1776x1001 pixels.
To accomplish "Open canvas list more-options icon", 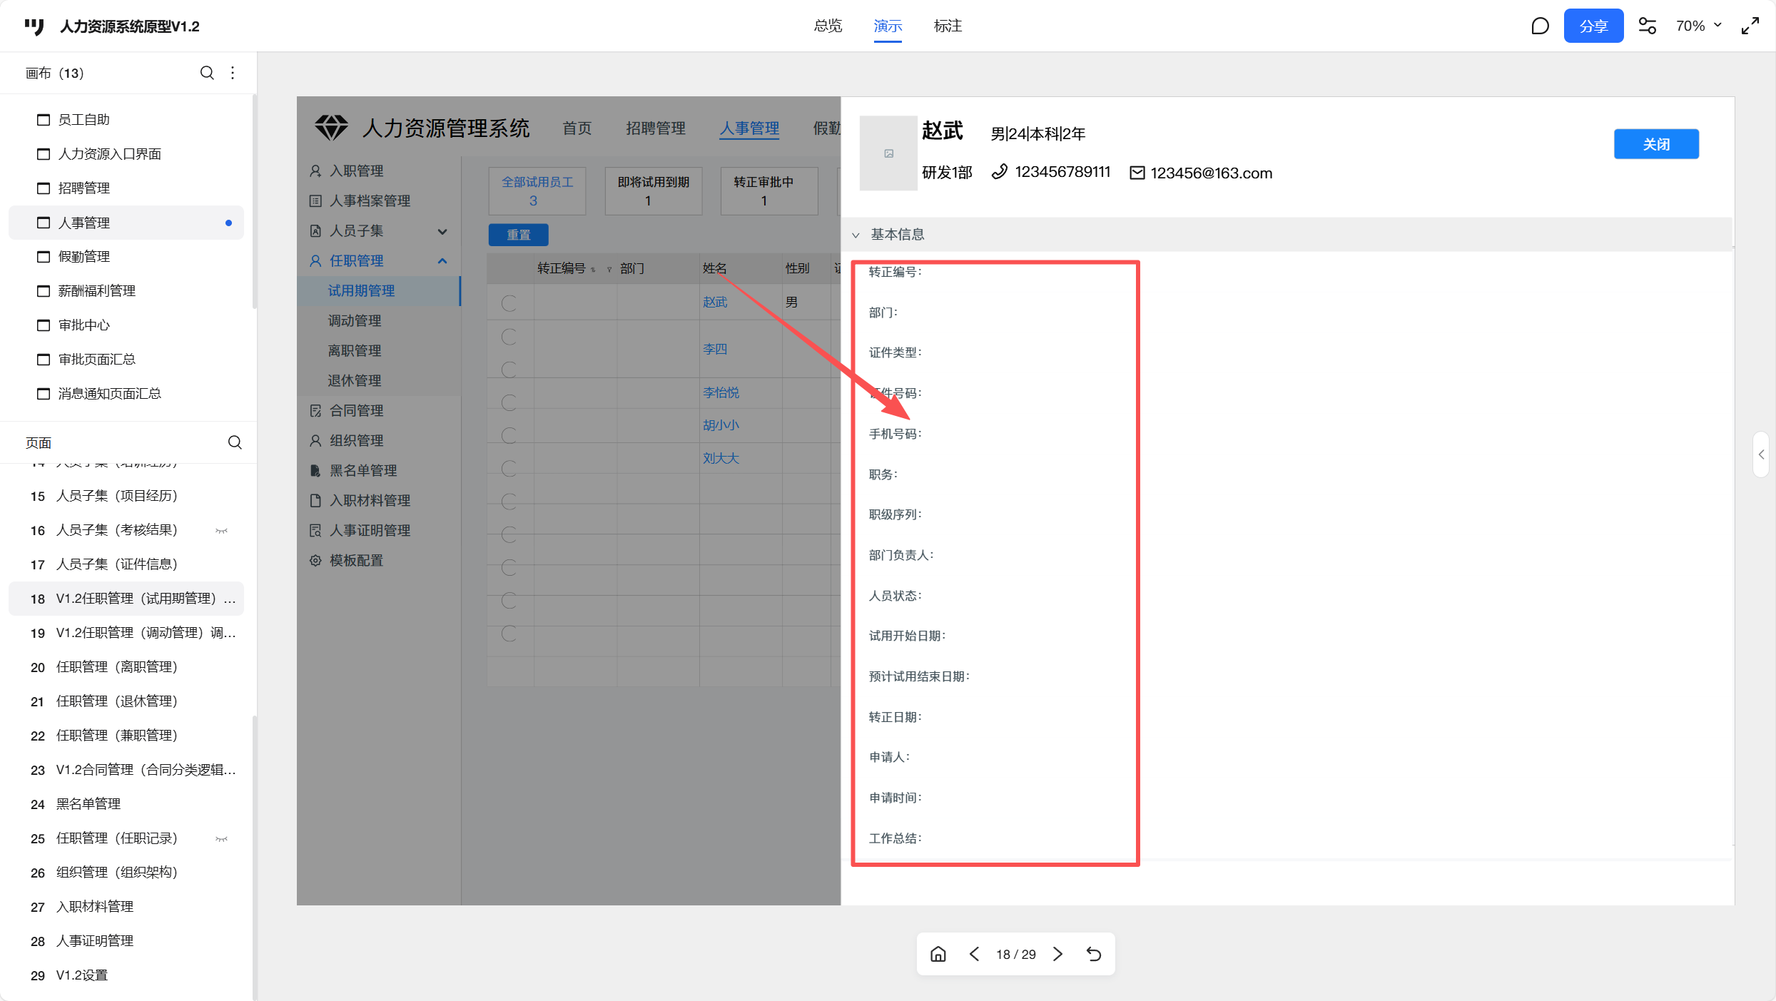I will tap(233, 73).
